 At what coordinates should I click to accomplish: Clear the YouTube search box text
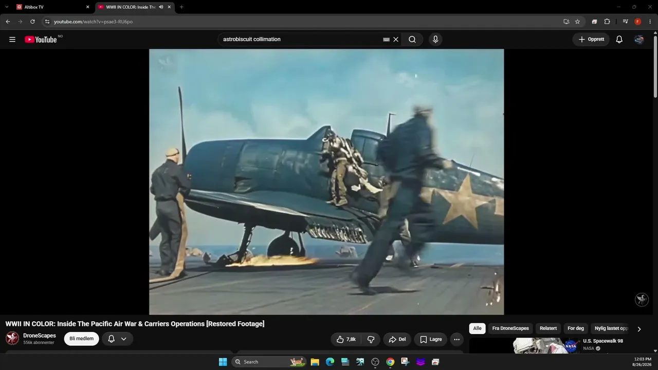396,40
